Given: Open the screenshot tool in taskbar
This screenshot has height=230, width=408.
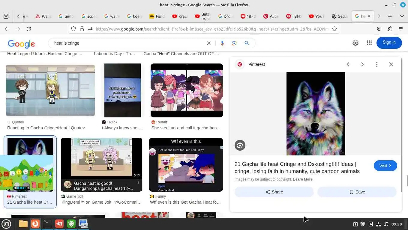Looking at the screenshot, I should coord(83,224).
